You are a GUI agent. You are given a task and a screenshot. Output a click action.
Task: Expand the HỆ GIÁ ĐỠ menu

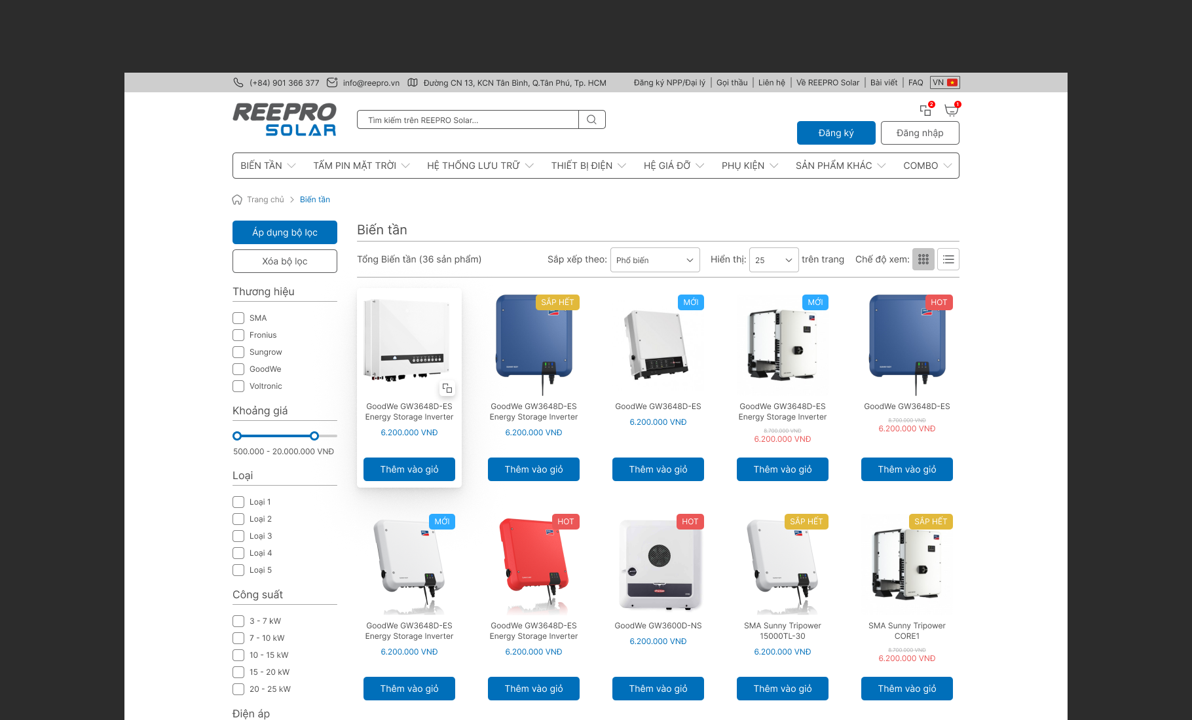pyautogui.click(x=674, y=166)
